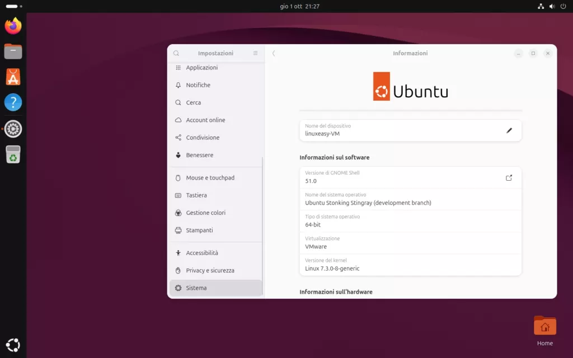The width and height of the screenshot is (573, 358).
Task: Open the hamburger menu in Impostazioni header
Action: point(255,53)
